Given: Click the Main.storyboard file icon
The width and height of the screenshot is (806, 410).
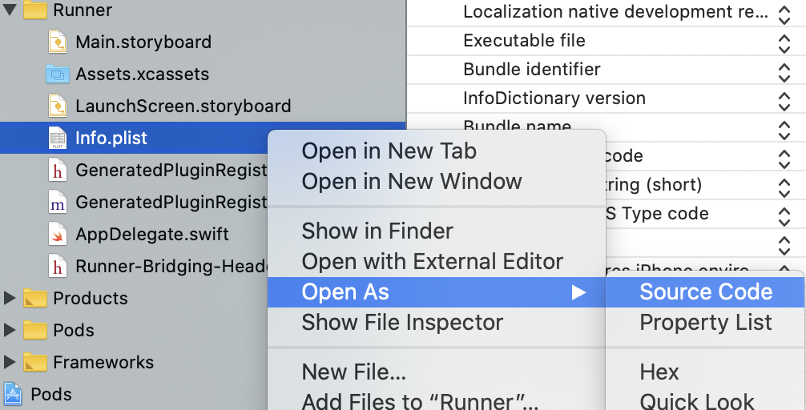Looking at the screenshot, I should pos(58,42).
